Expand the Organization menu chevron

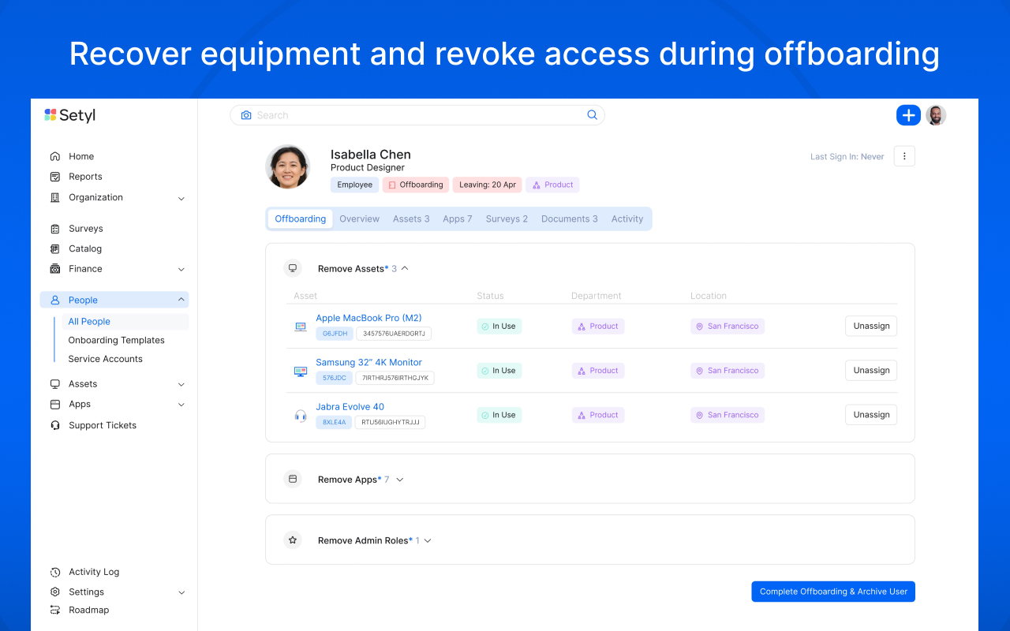click(181, 198)
